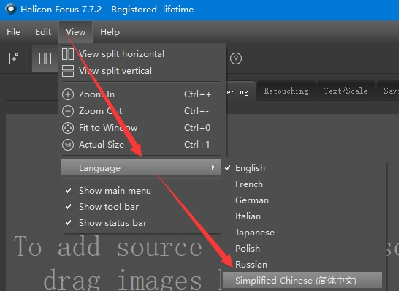
Task: Click the add new file toolbar icon
Action: (x=14, y=58)
